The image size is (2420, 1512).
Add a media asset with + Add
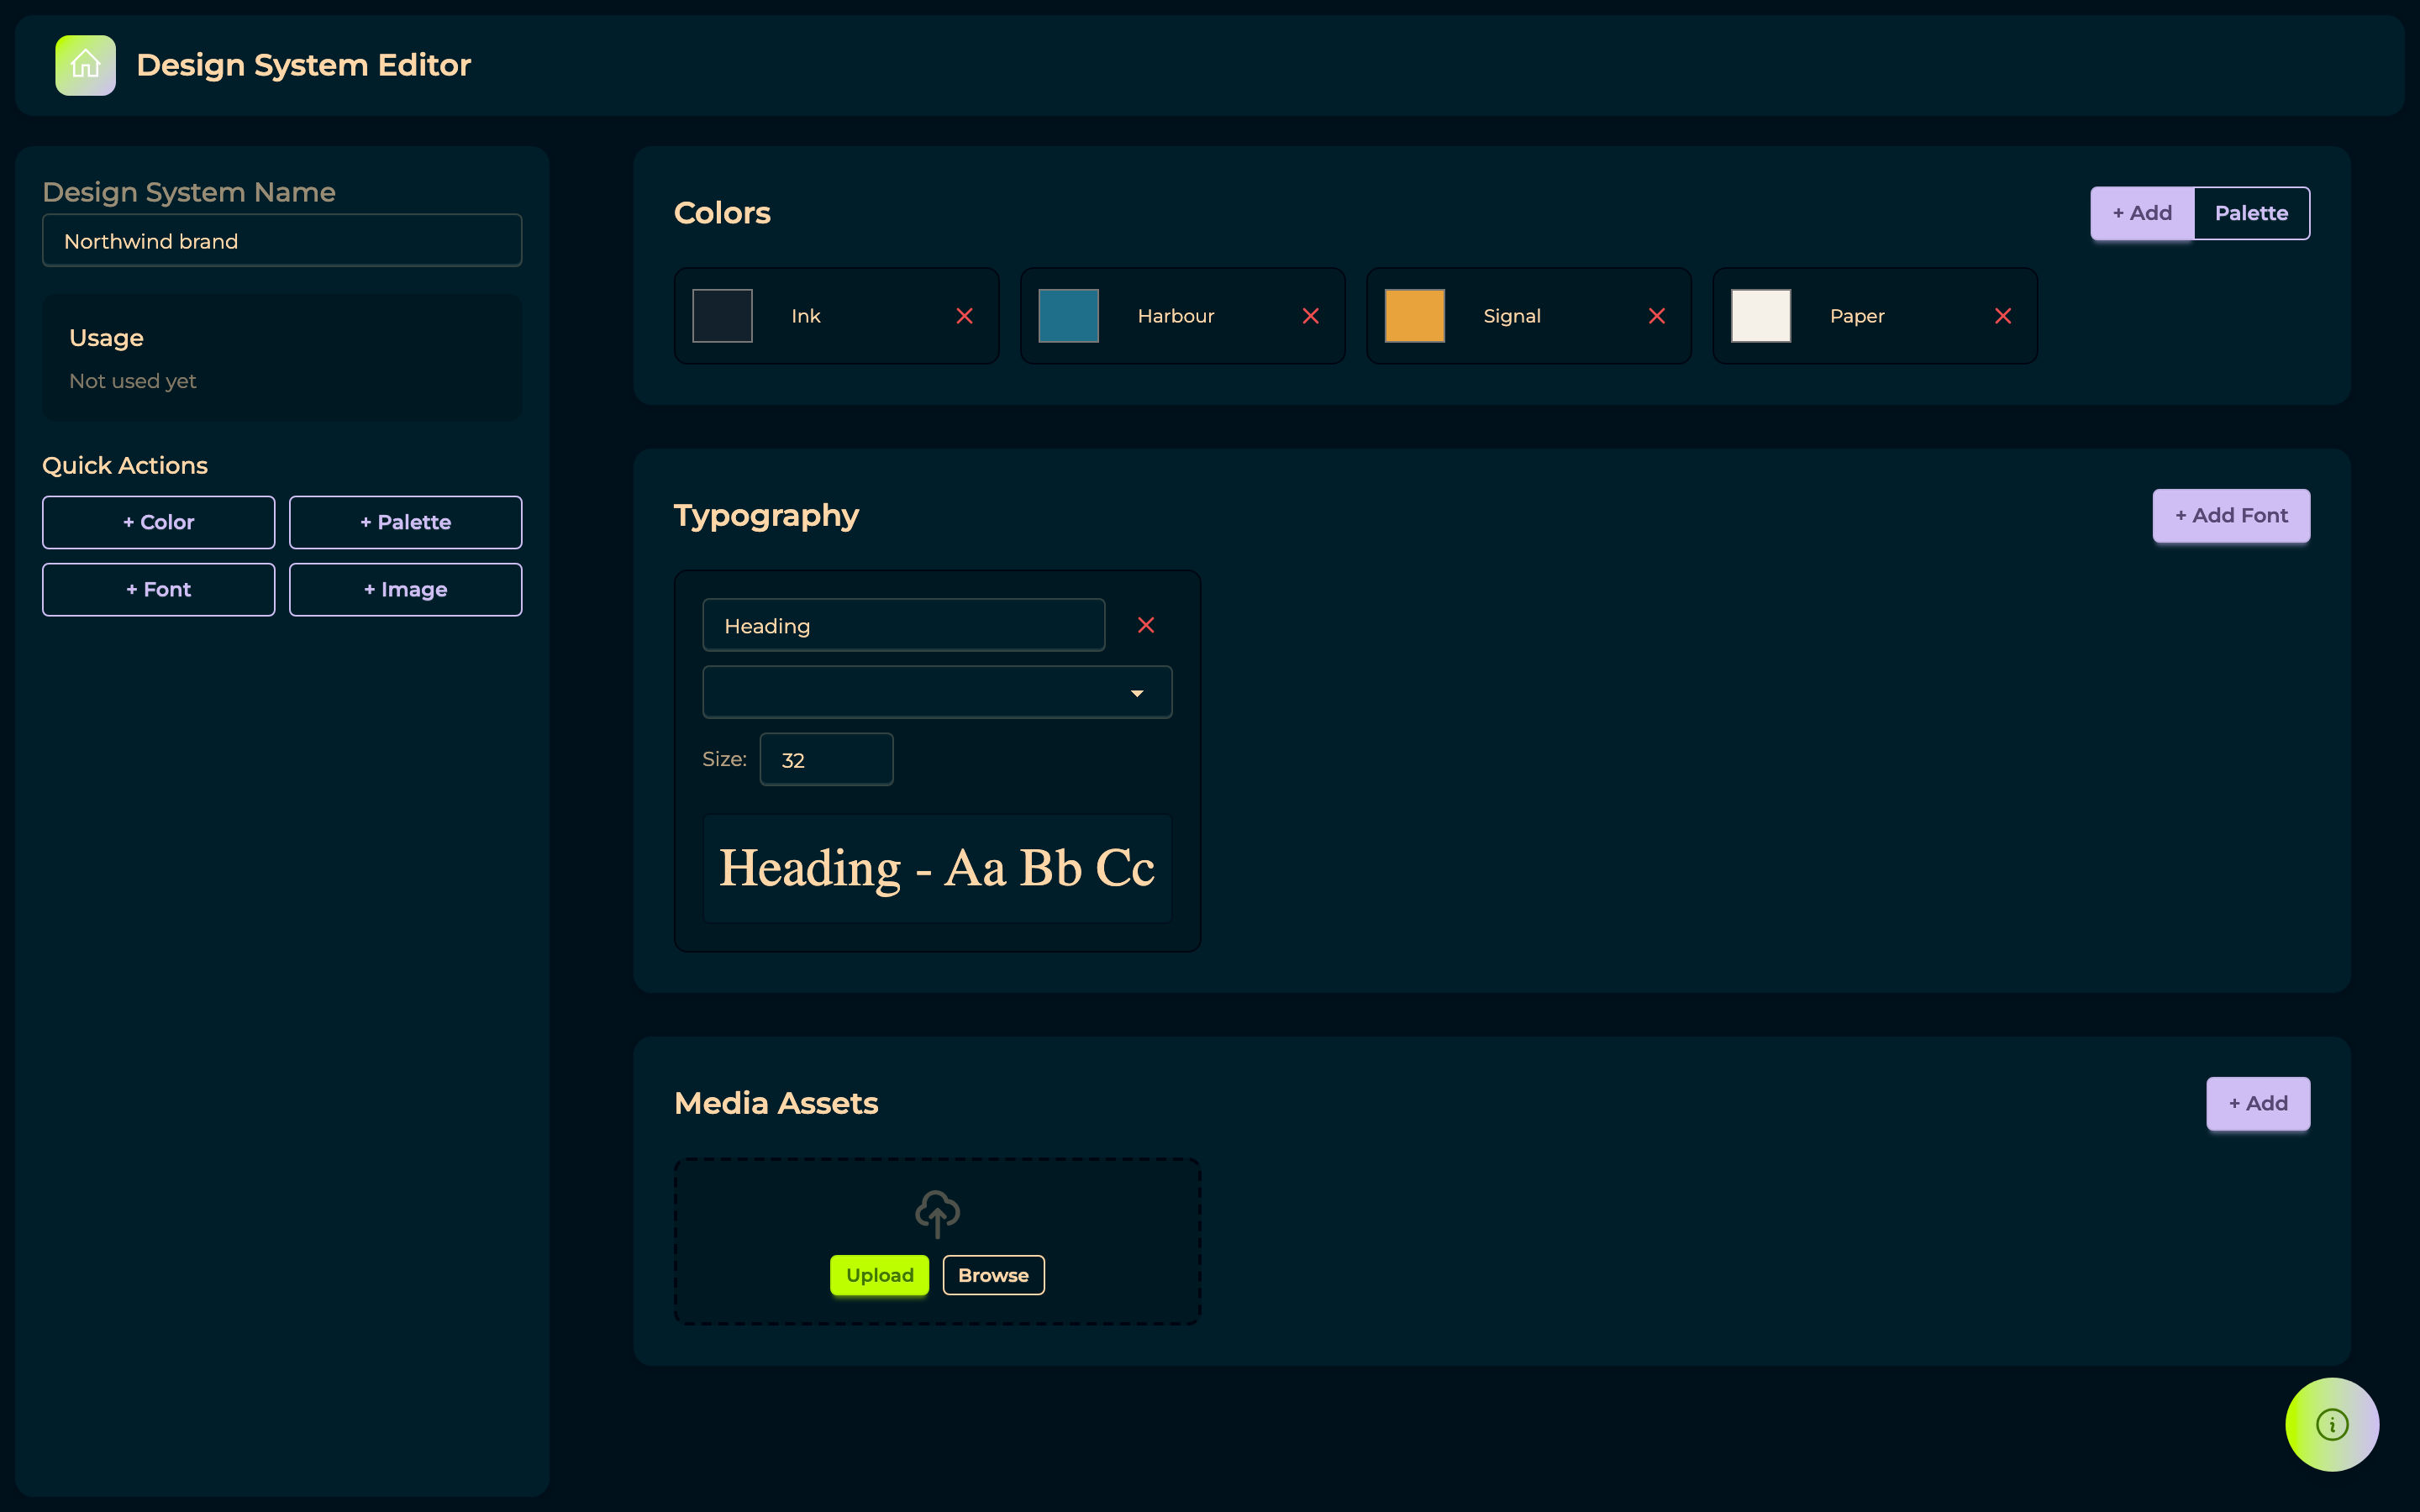click(x=2258, y=1104)
